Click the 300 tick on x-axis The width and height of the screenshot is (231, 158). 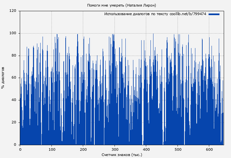pyautogui.click(x=115, y=149)
